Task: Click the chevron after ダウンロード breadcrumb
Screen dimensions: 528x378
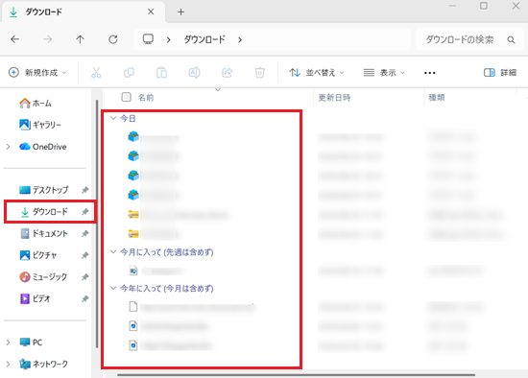Action: [x=240, y=39]
